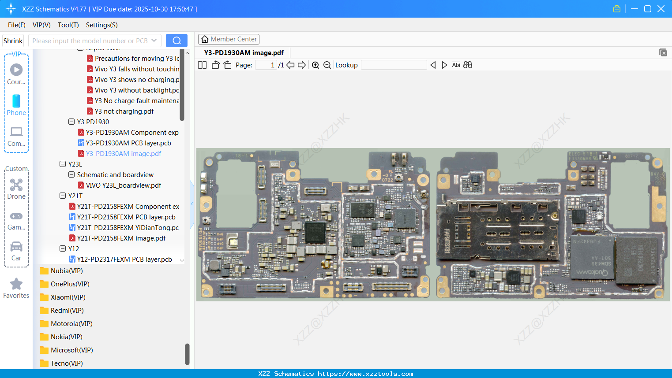Open Y3-PD1930AM PCB layer.pcb
Viewport: 672px width, 378px height.
(x=124, y=143)
